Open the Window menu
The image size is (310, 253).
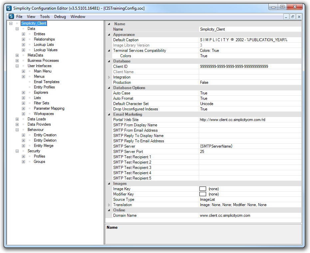[x=78, y=17]
